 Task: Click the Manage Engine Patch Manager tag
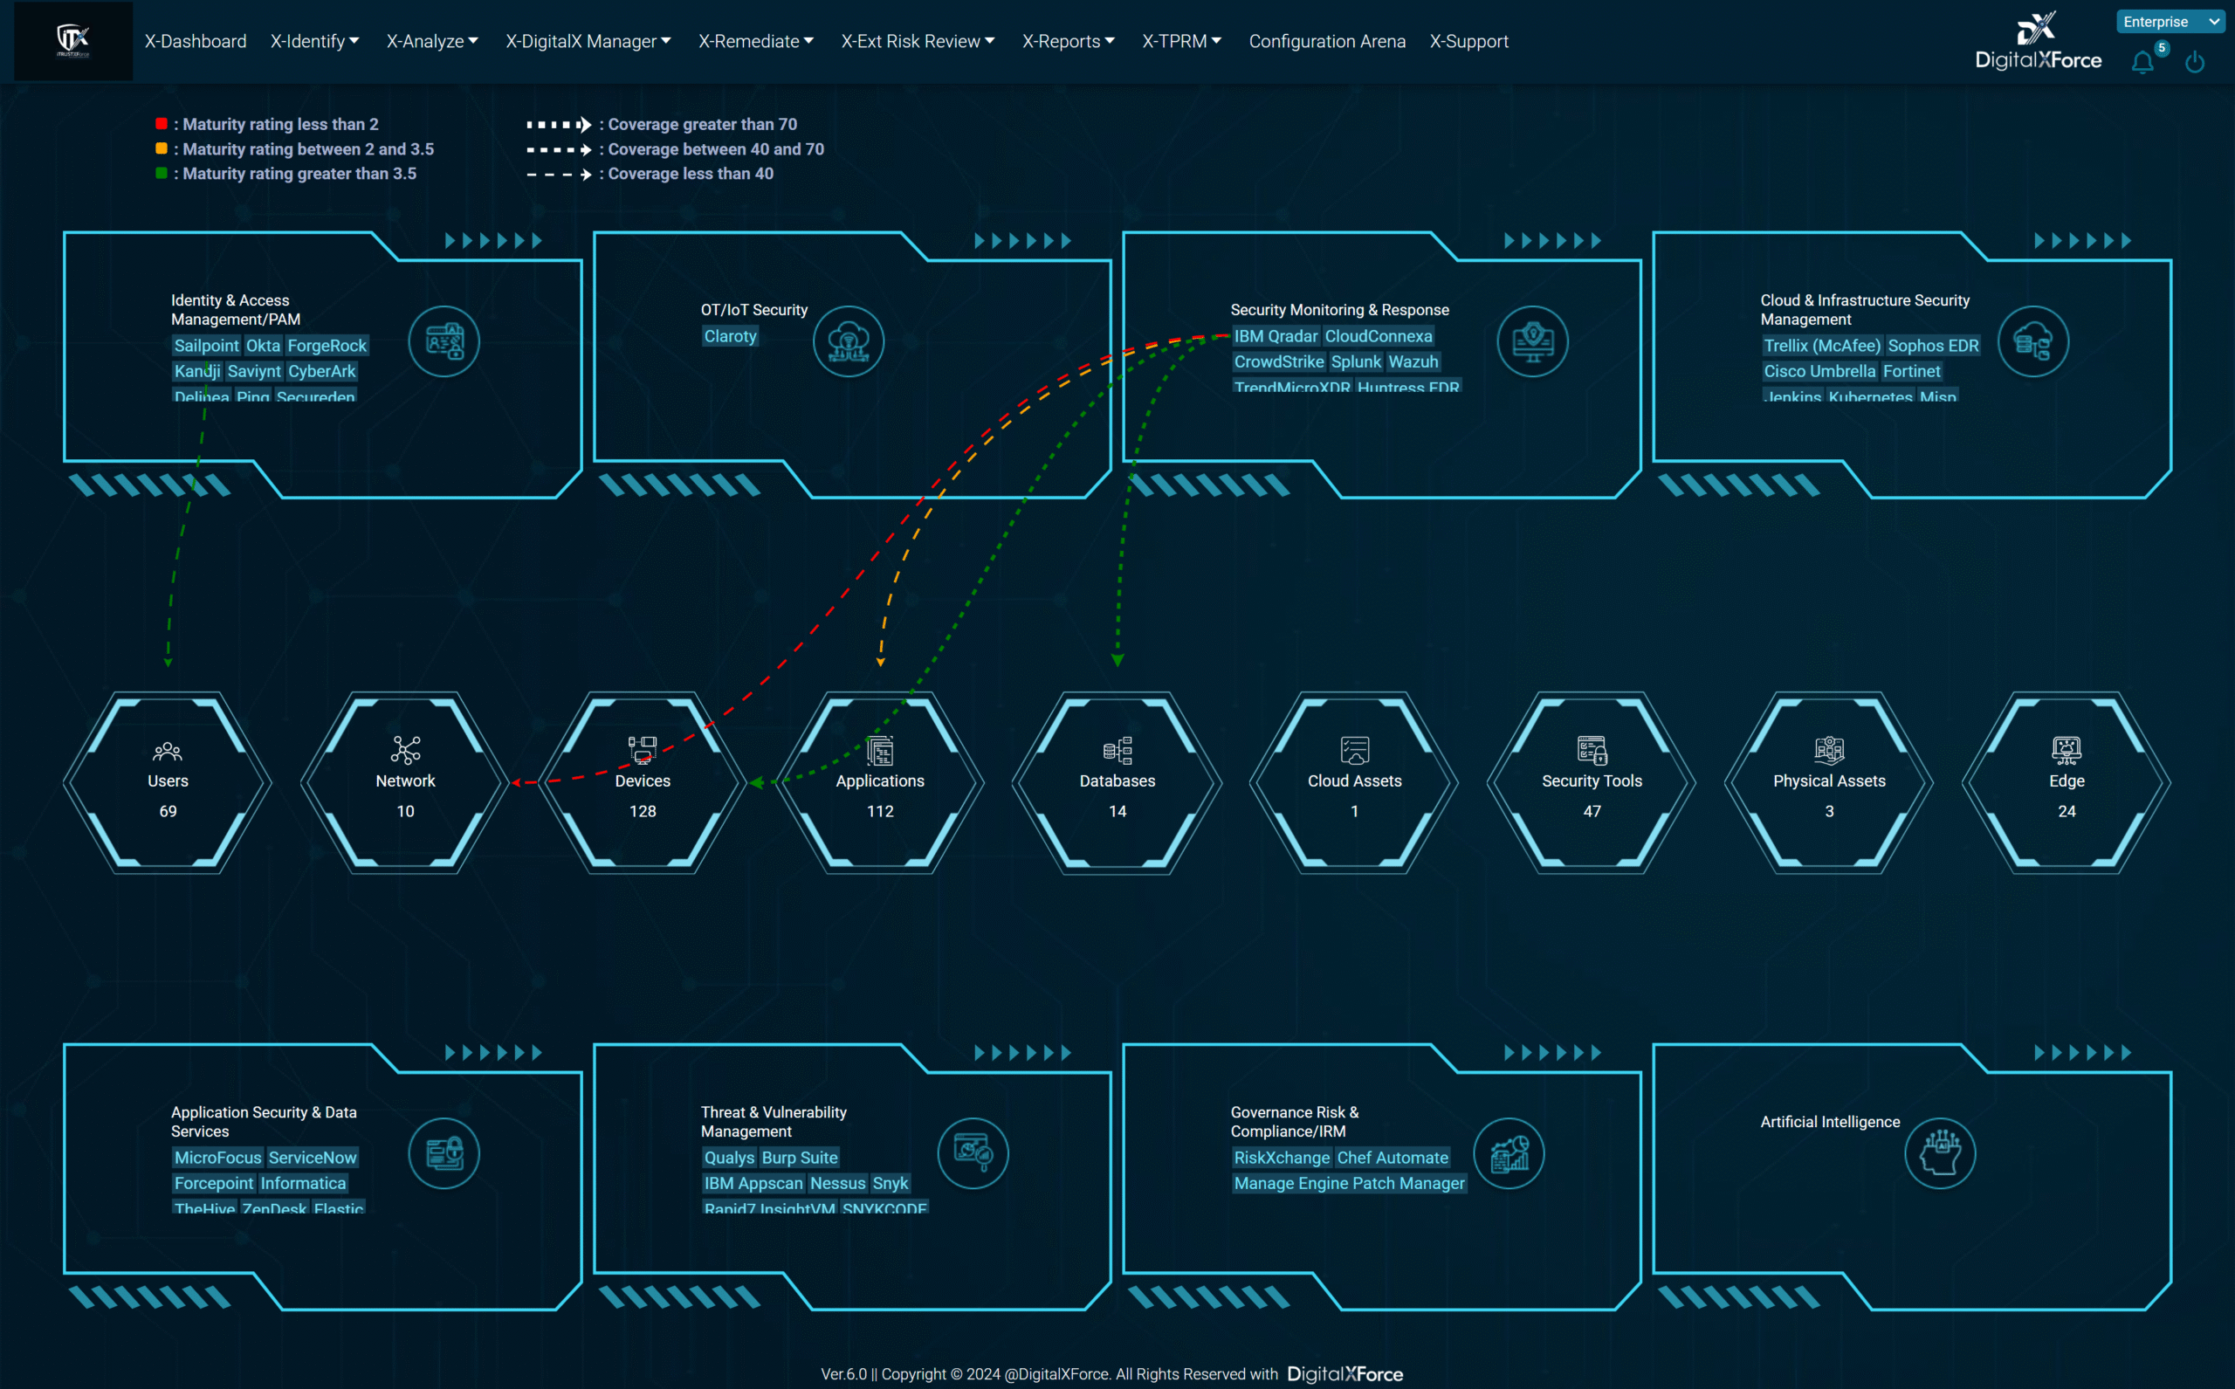pos(1350,1183)
